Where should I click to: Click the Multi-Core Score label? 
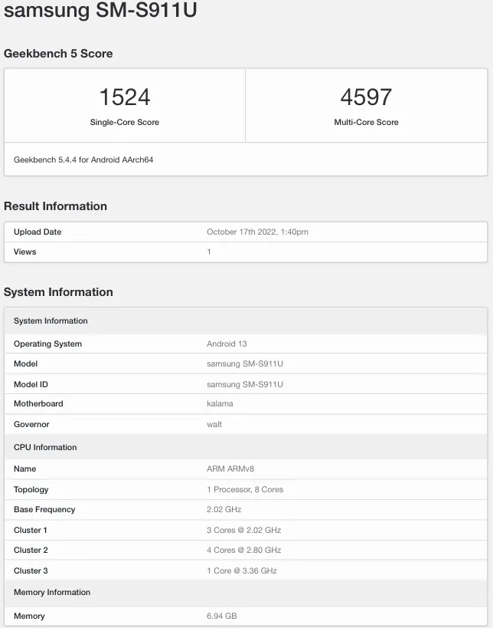[x=366, y=122]
